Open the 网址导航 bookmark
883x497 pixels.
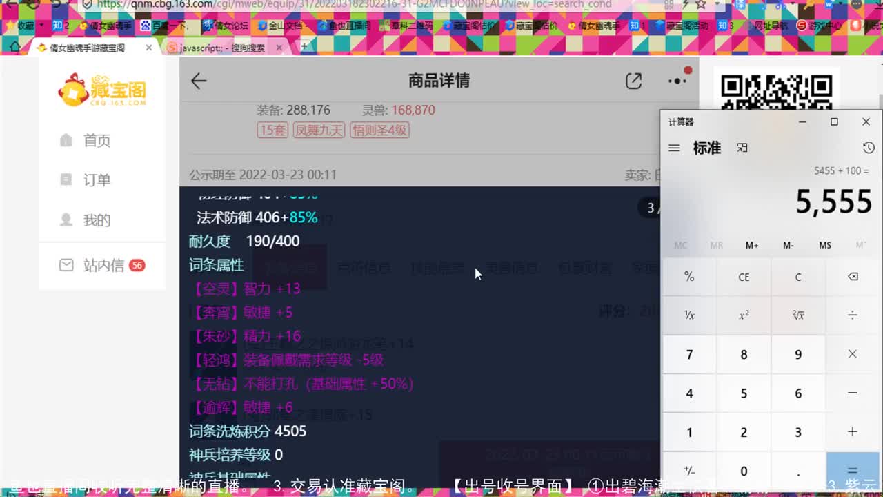[767, 26]
